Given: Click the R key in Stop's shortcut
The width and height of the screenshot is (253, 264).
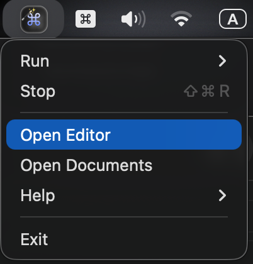Looking at the screenshot, I should (x=225, y=91).
